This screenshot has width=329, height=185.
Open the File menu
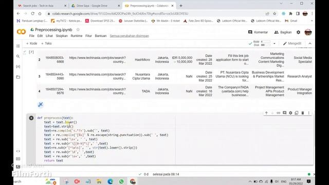click(32, 36)
